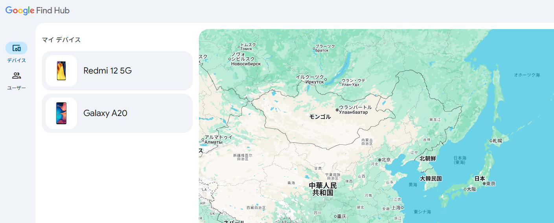
Task: Click the 大韓民国 country label on map
Action: click(431, 179)
